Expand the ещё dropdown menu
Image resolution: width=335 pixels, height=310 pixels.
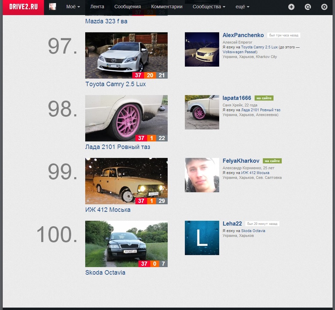[x=243, y=7]
